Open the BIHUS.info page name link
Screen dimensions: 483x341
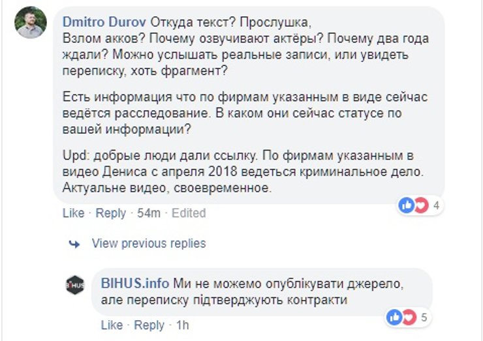pyautogui.click(x=135, y=284)
